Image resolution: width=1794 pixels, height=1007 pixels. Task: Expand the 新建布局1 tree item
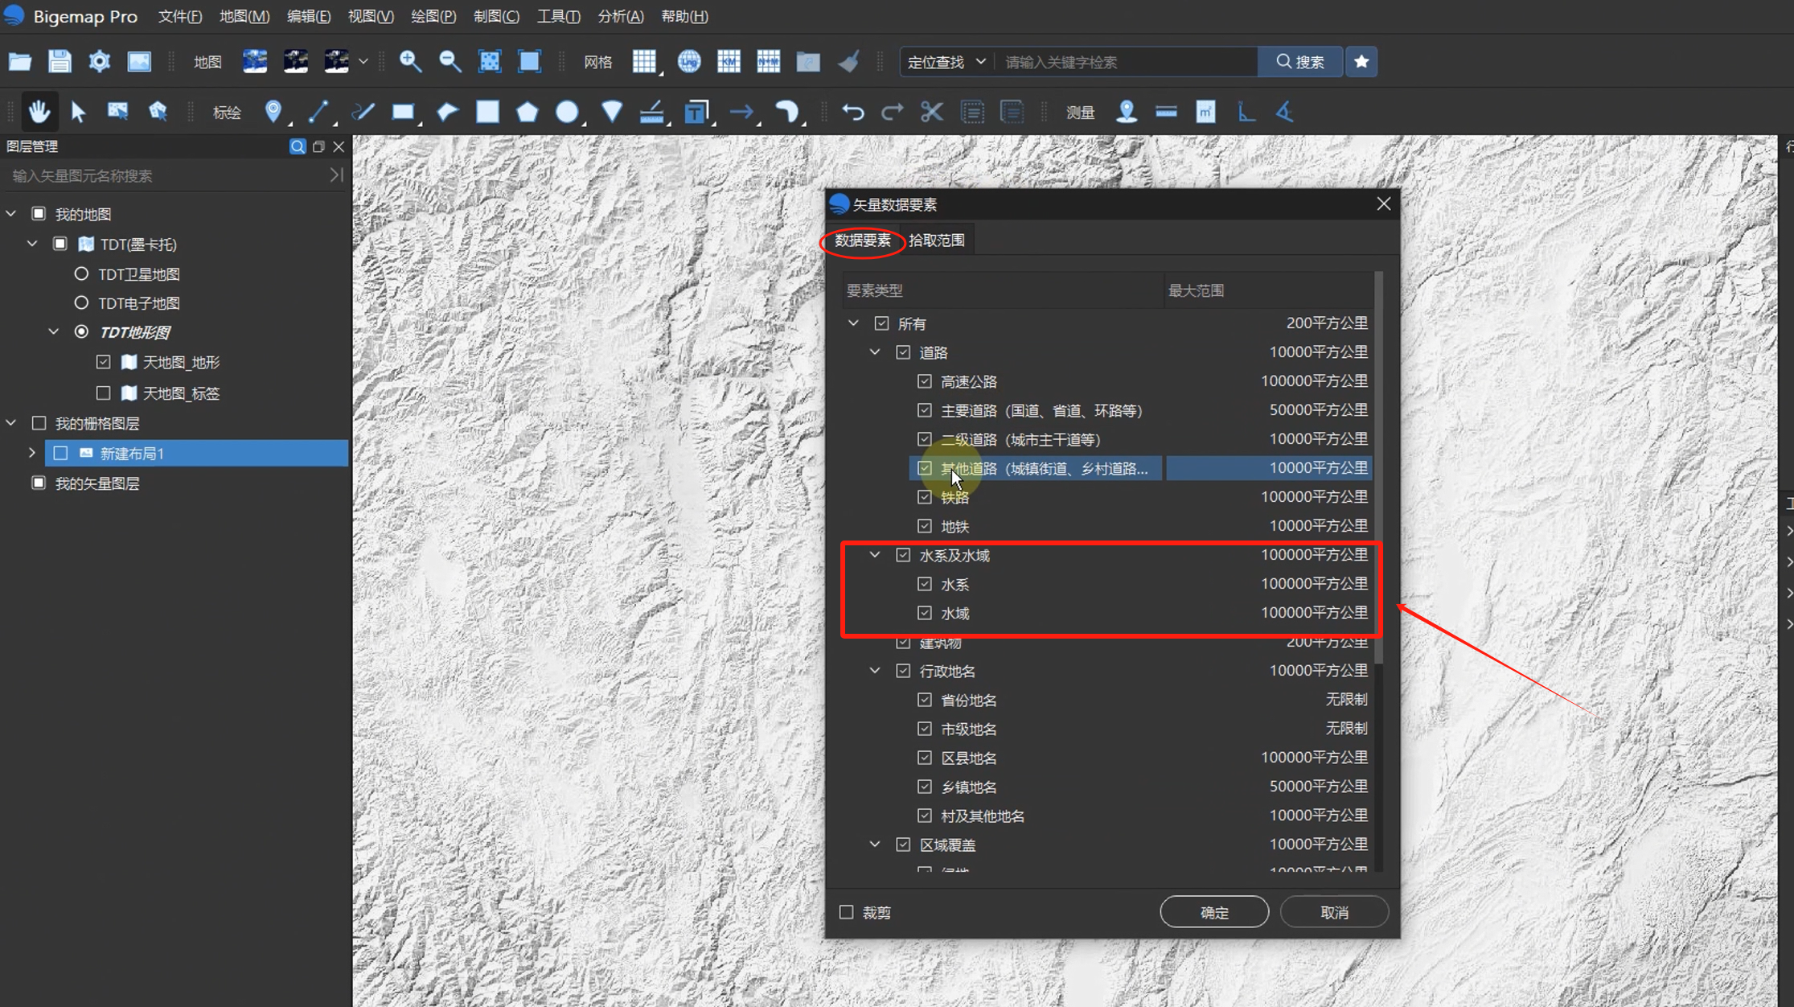[x=32, y=453]
